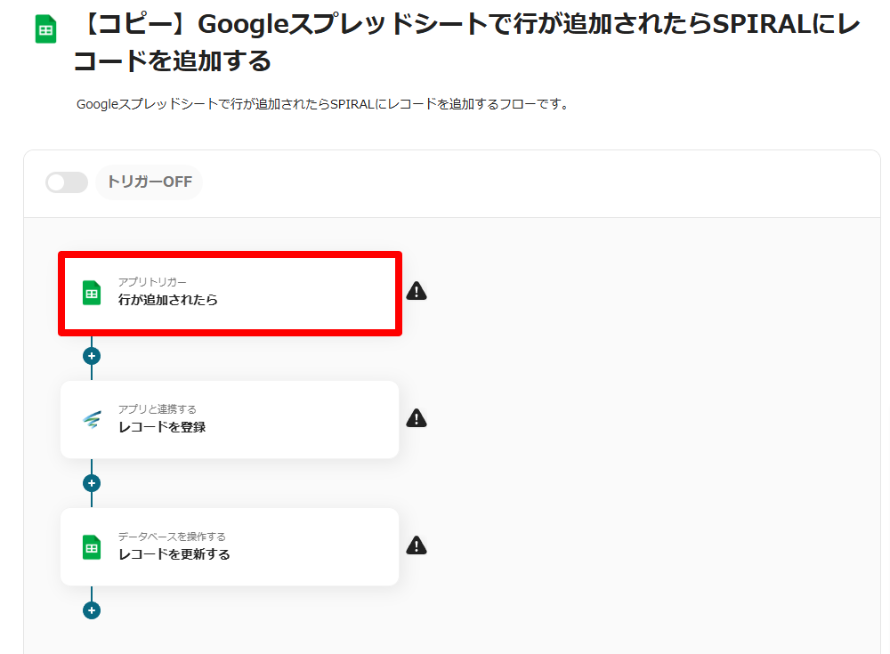Add step below 行が追加されたら with plus button
Screen dimensions: 890x654
point(92,356)
